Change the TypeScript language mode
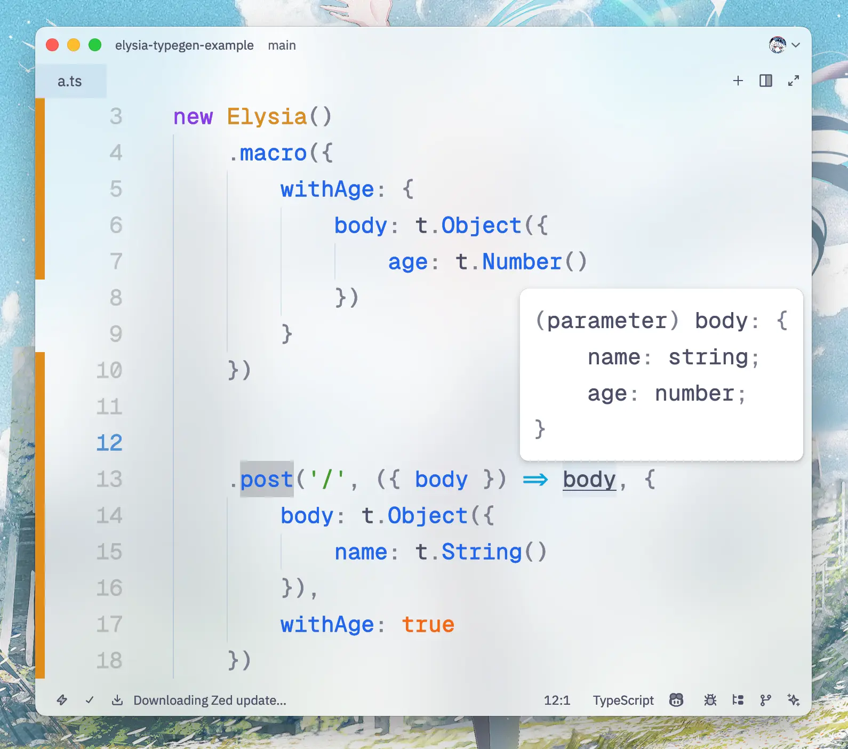The height and width of the screenshot is (749, 848). 623,700
